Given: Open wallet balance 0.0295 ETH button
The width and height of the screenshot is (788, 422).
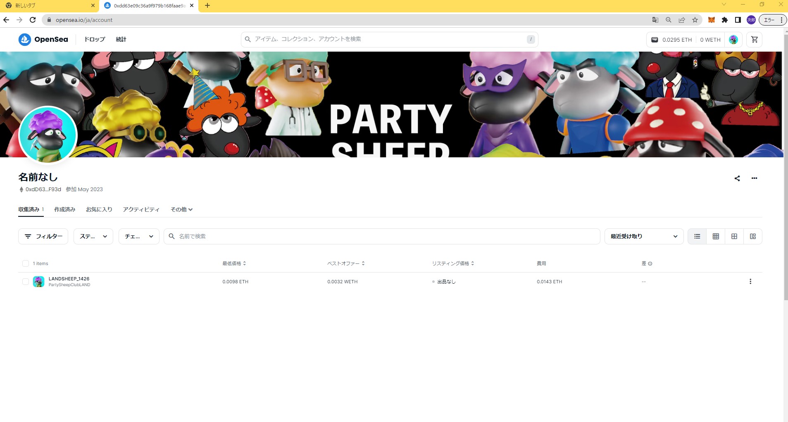Looking at the screenshot, I should [671, 40].
